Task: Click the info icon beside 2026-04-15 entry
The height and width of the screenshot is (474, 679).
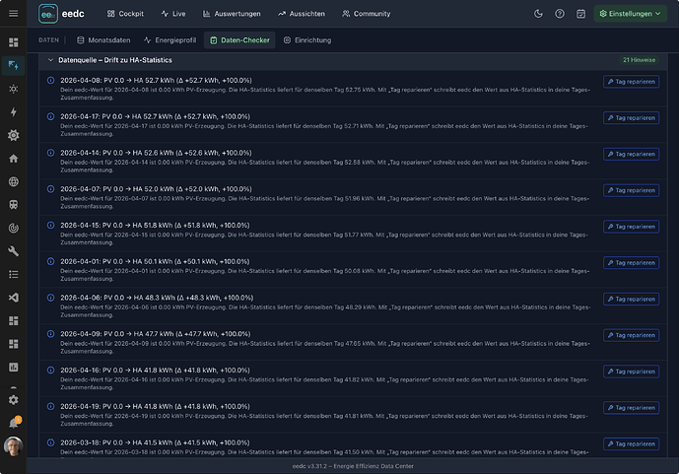Action: (50, 225)
